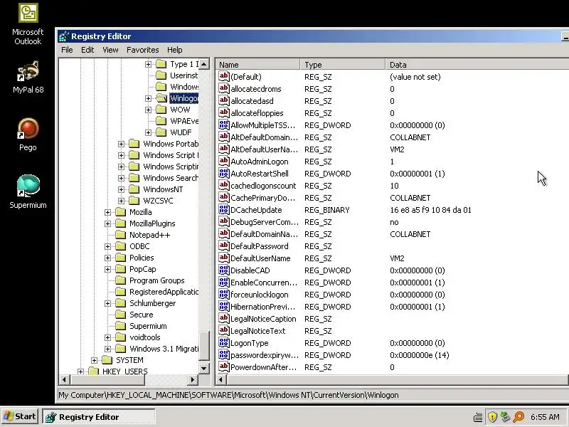Select the AutoRestartShell value
This screenshot has height=427, width=569.
click(x=260, y=174)
